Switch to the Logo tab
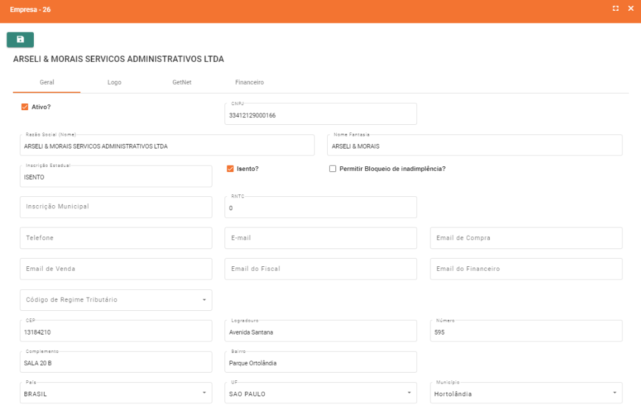This screenshot has width=641, height=416. tap(114, 82)
